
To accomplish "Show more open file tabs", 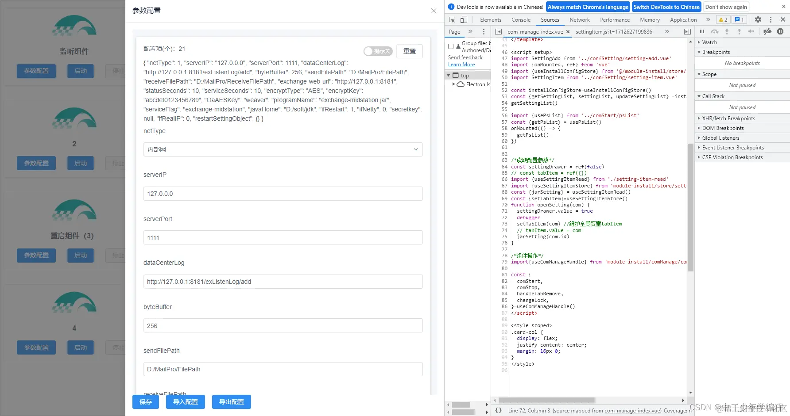I will (667, 32).
